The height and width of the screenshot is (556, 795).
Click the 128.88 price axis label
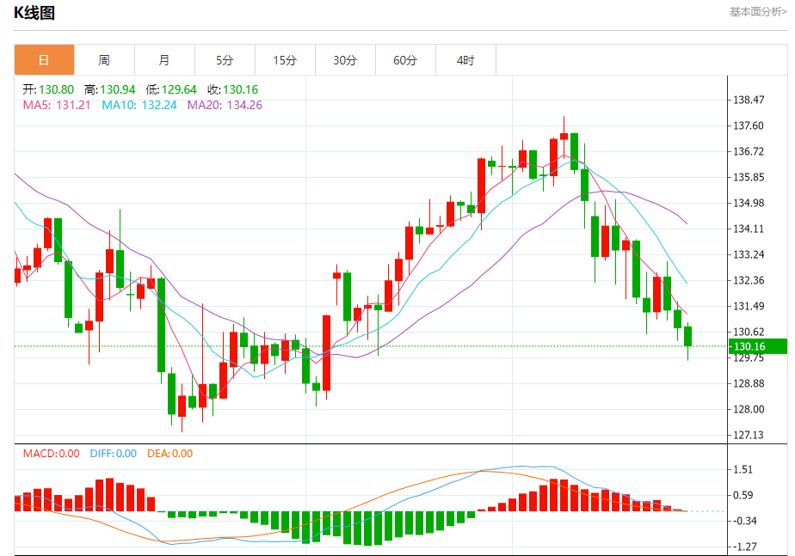[749, 384]
